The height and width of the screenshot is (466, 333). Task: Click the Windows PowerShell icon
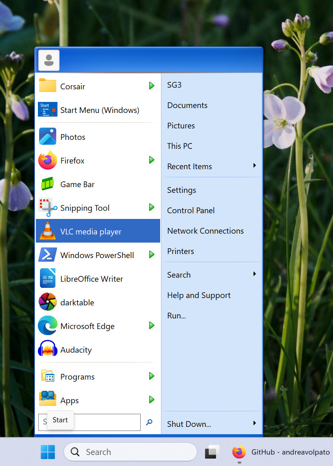coord(48,255)
